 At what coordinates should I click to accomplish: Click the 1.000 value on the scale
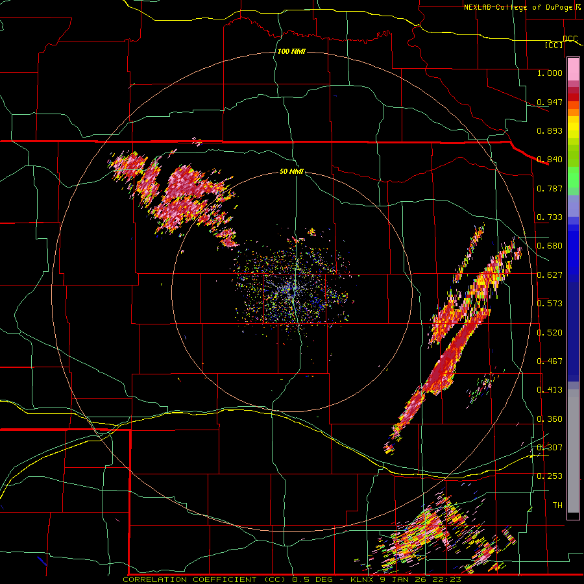[x=550, y=73]
